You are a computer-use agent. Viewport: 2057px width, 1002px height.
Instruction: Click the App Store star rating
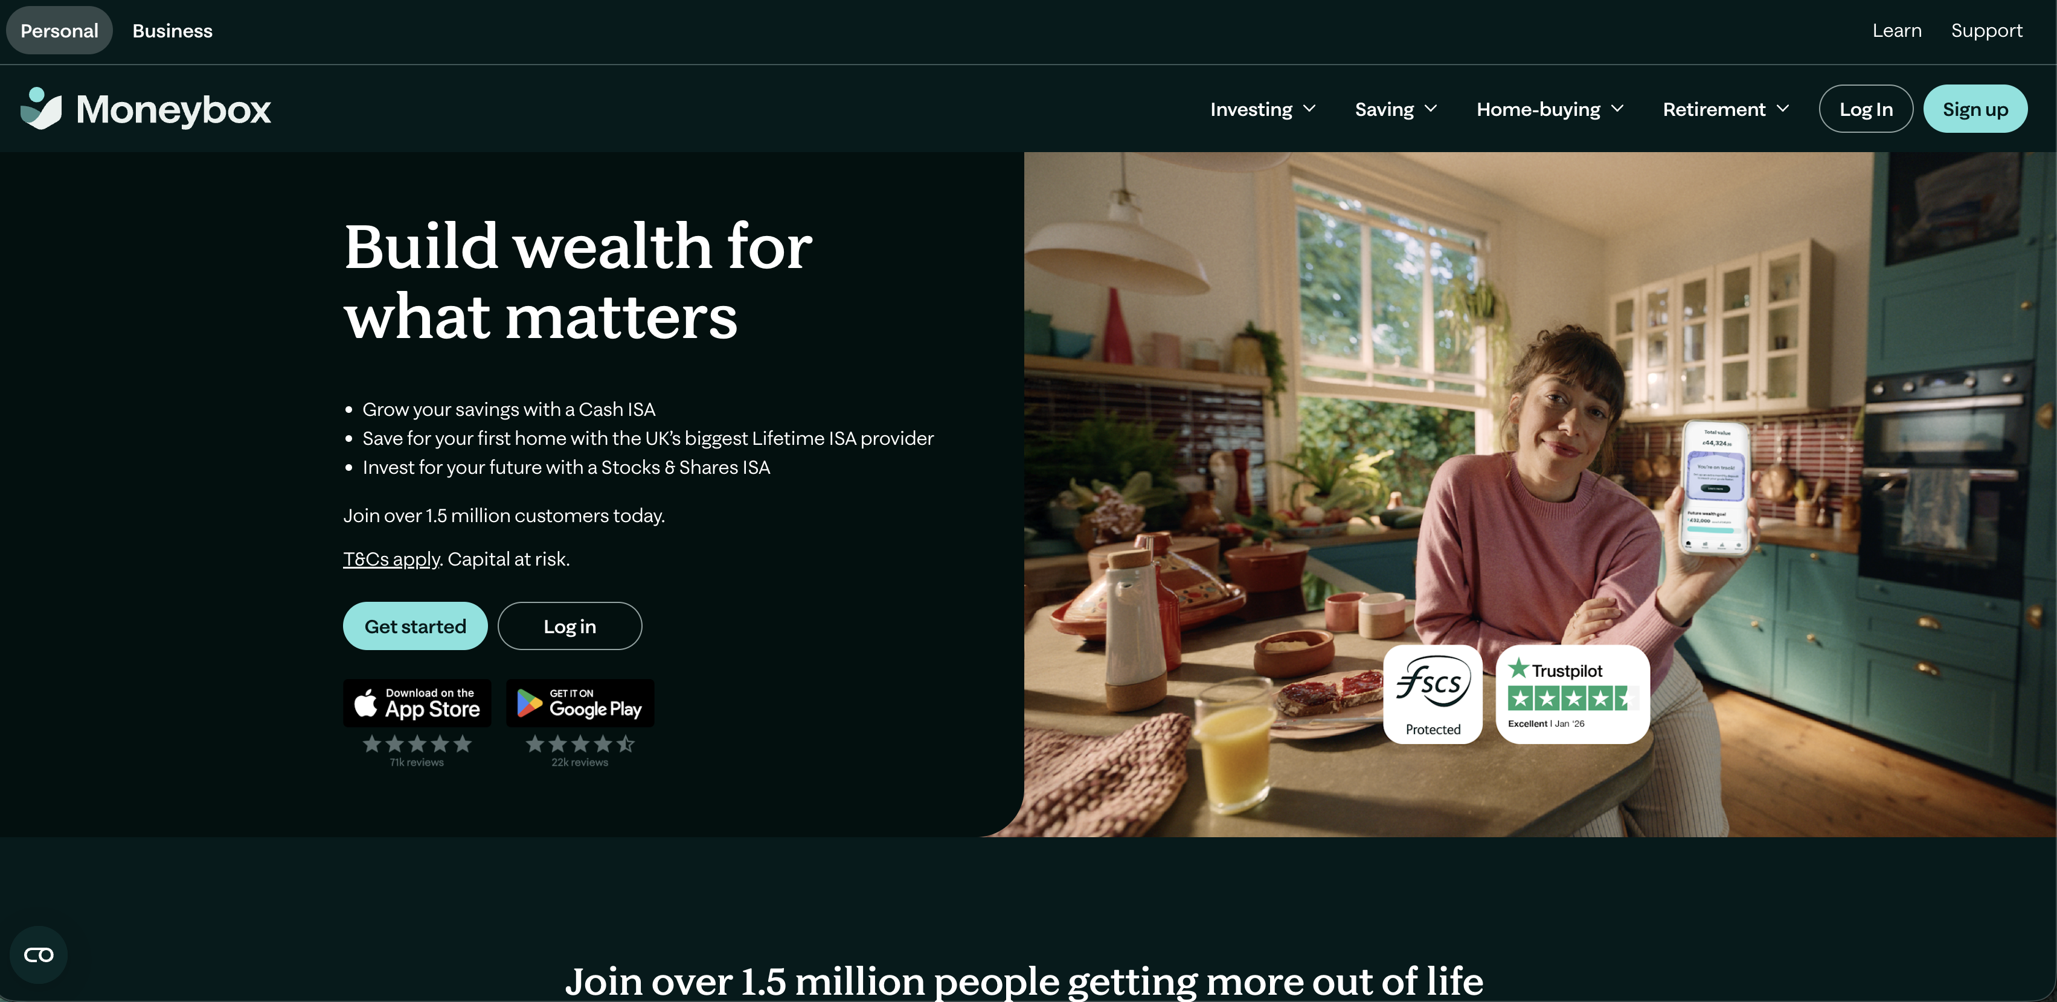(x=417, y=744)
